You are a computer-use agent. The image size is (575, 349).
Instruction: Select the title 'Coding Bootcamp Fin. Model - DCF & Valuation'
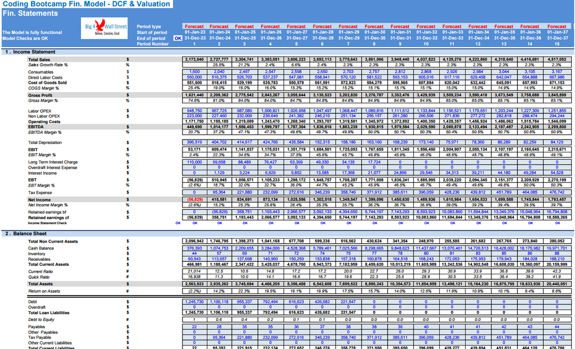click(x=86, y=4)
